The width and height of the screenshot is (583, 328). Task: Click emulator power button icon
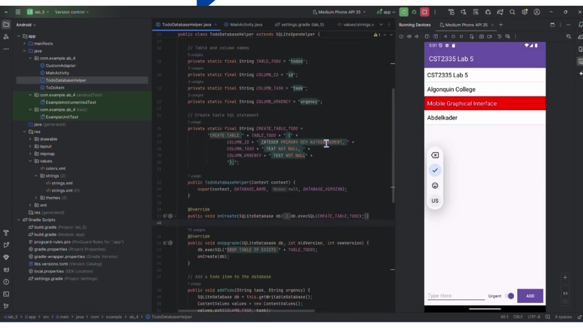pos(401,36)
